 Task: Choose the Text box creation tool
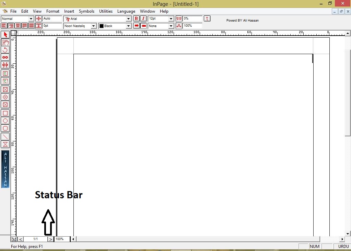[x=5, y=74]
